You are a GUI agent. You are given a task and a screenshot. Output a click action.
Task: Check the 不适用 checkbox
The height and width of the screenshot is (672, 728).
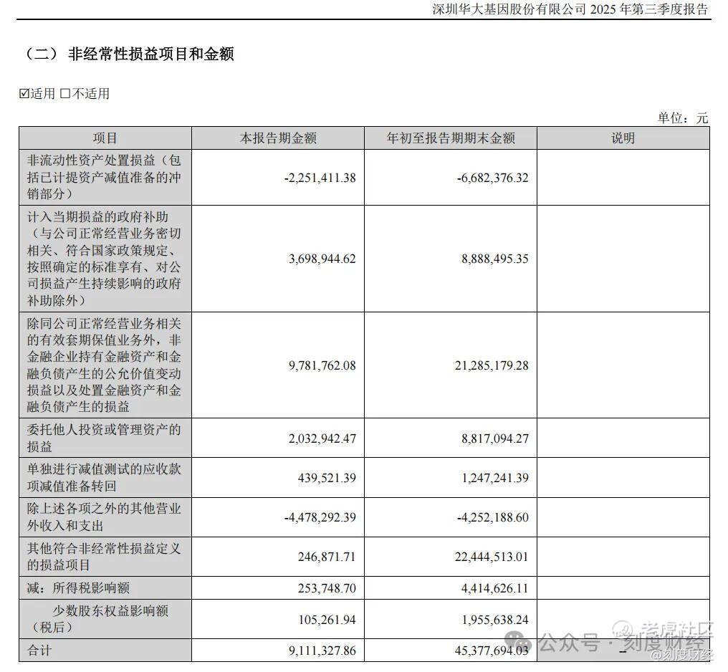[65, 94]
